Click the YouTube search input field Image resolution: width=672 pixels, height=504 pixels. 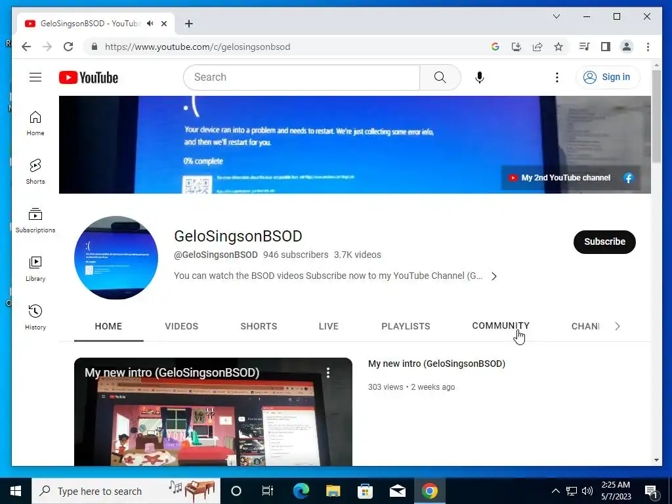click(302, 77)
